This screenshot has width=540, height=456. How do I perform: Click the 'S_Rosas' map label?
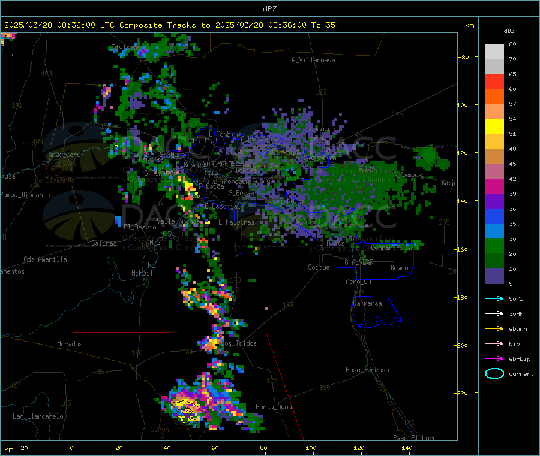[x=241, y=193]
